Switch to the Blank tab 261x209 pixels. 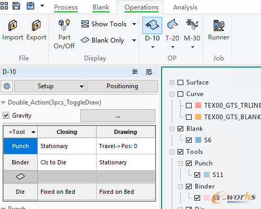101,7
